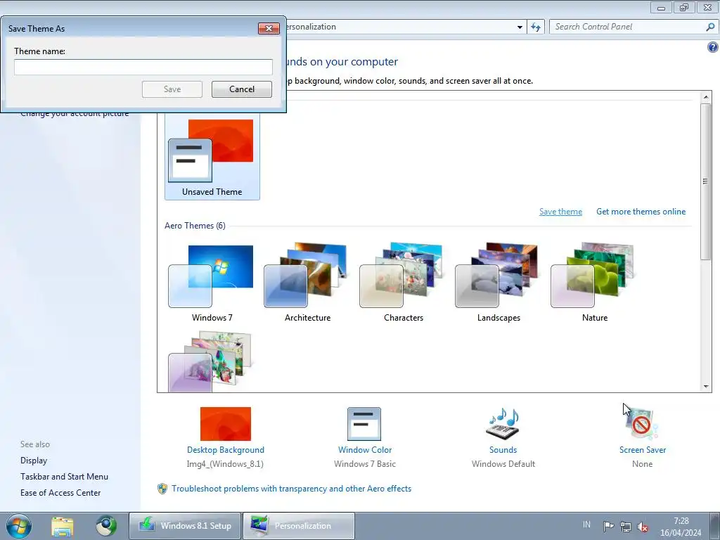The image size is (720, 540).
Task: Choose the Characters theme
Action: click(x=403, y=283)
